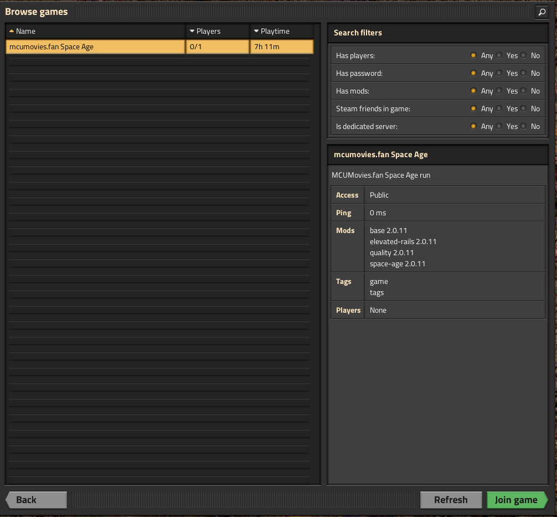Sort games by Playtime column
This screenshot has width=557, height=517.
282,31
